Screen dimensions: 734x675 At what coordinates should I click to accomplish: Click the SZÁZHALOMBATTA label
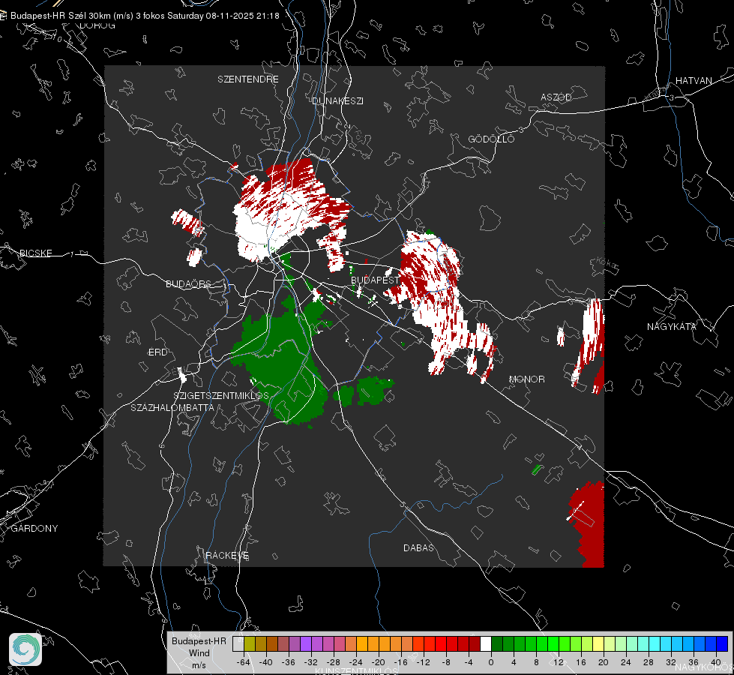172,407
